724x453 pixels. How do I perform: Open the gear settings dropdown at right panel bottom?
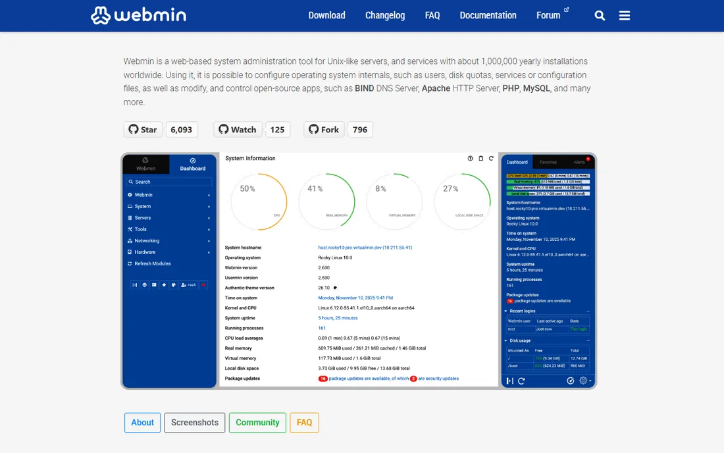[x=585, y=381]
